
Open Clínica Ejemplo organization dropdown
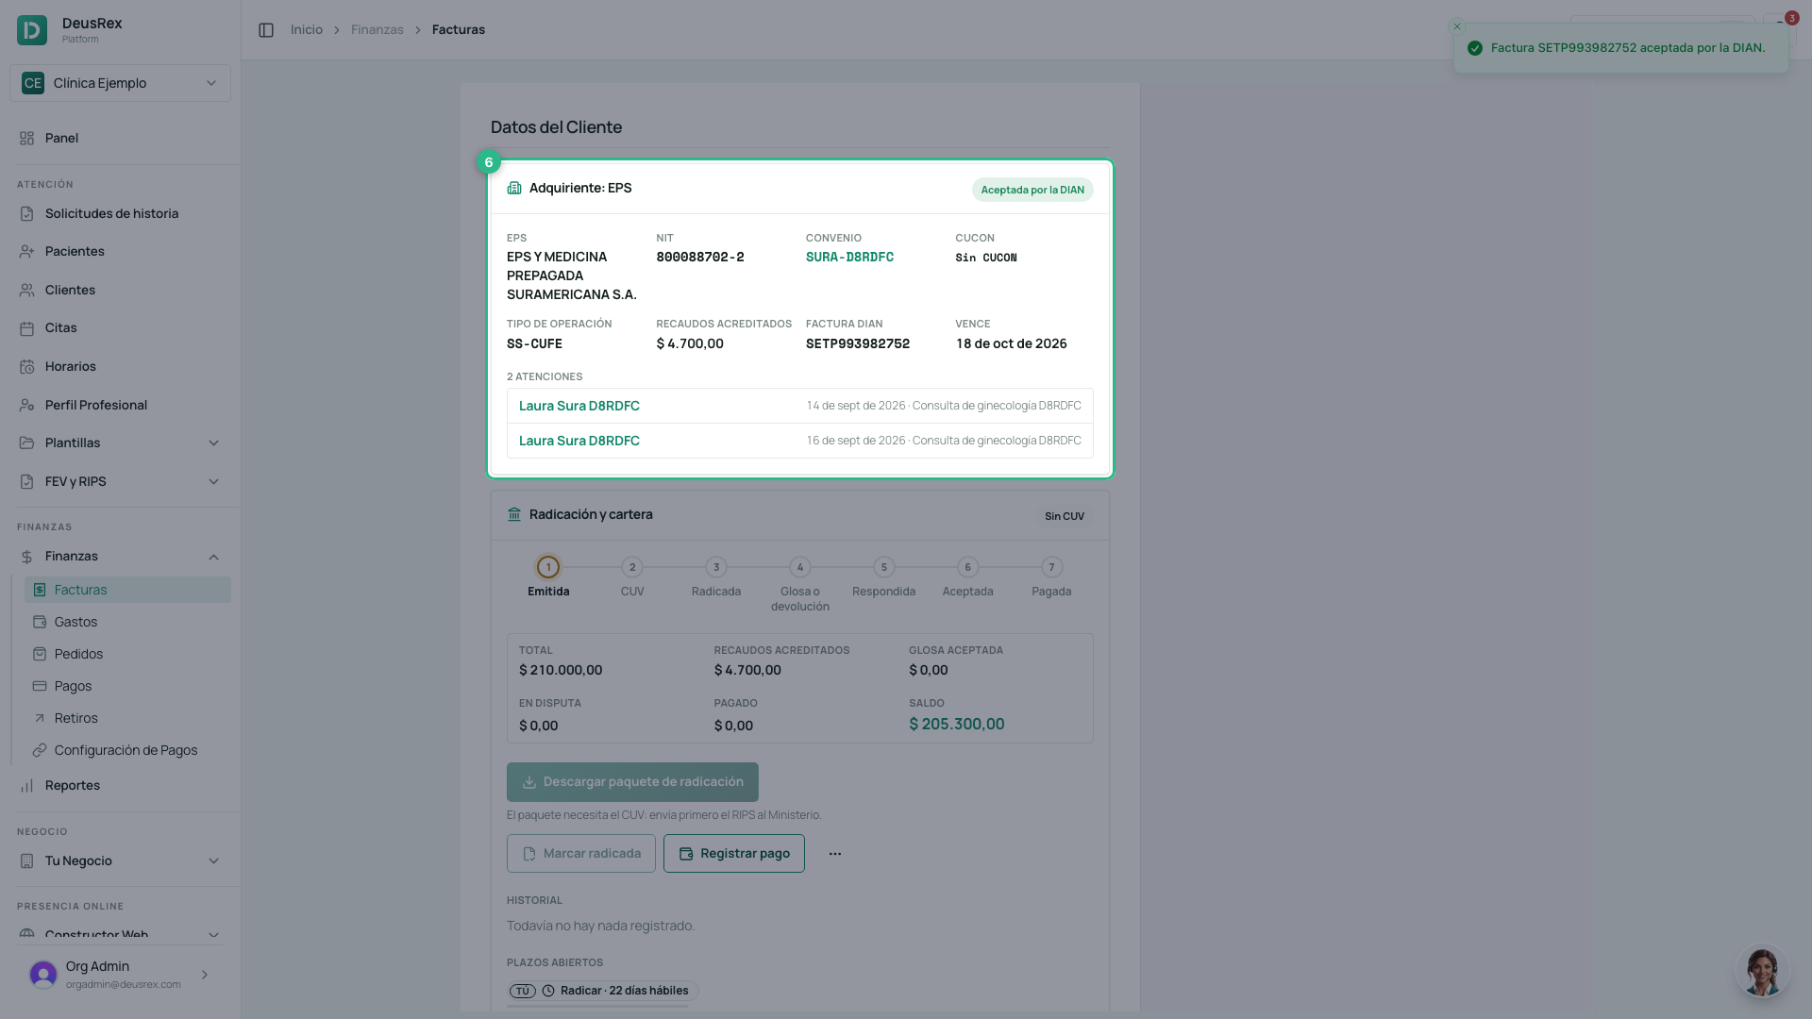(x=120, y=83)
